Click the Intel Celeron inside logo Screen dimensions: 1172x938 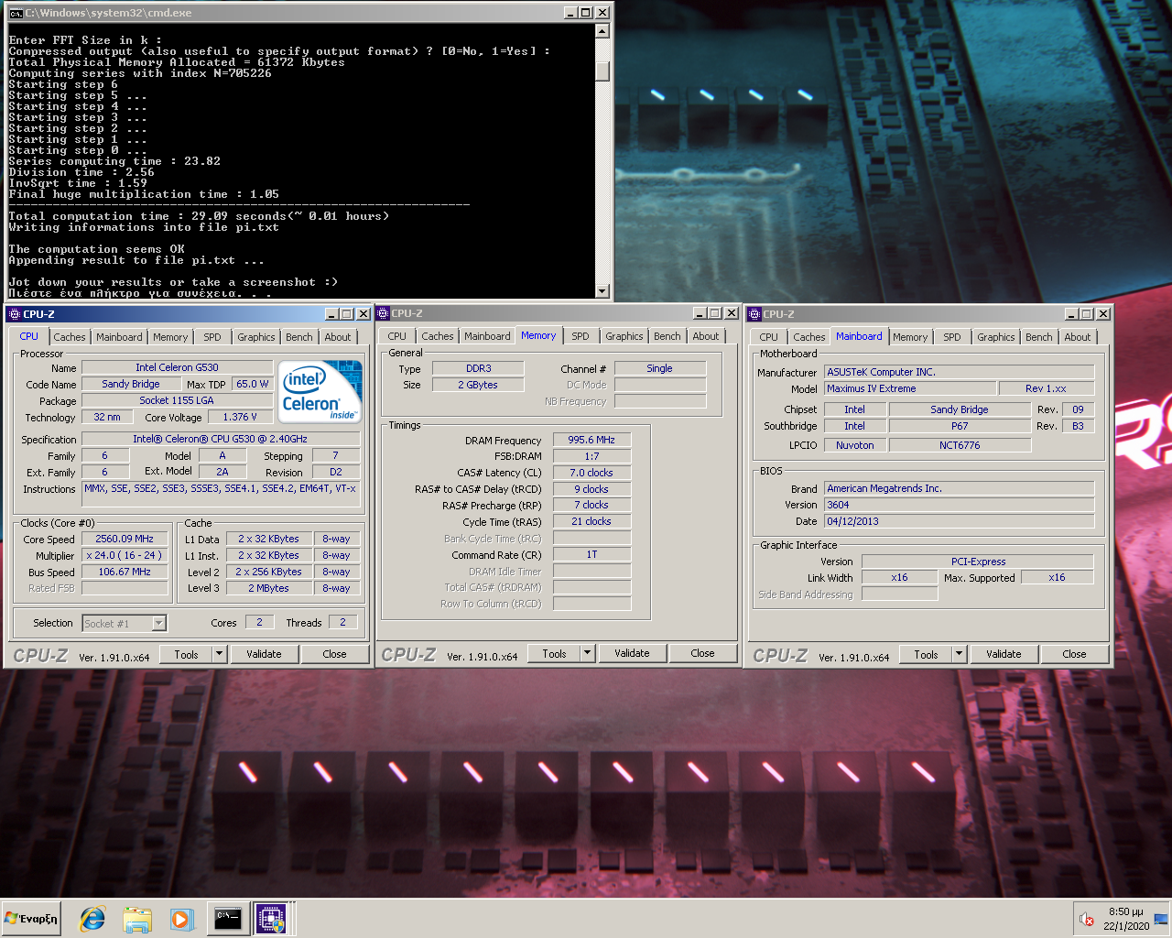(320, 391)
